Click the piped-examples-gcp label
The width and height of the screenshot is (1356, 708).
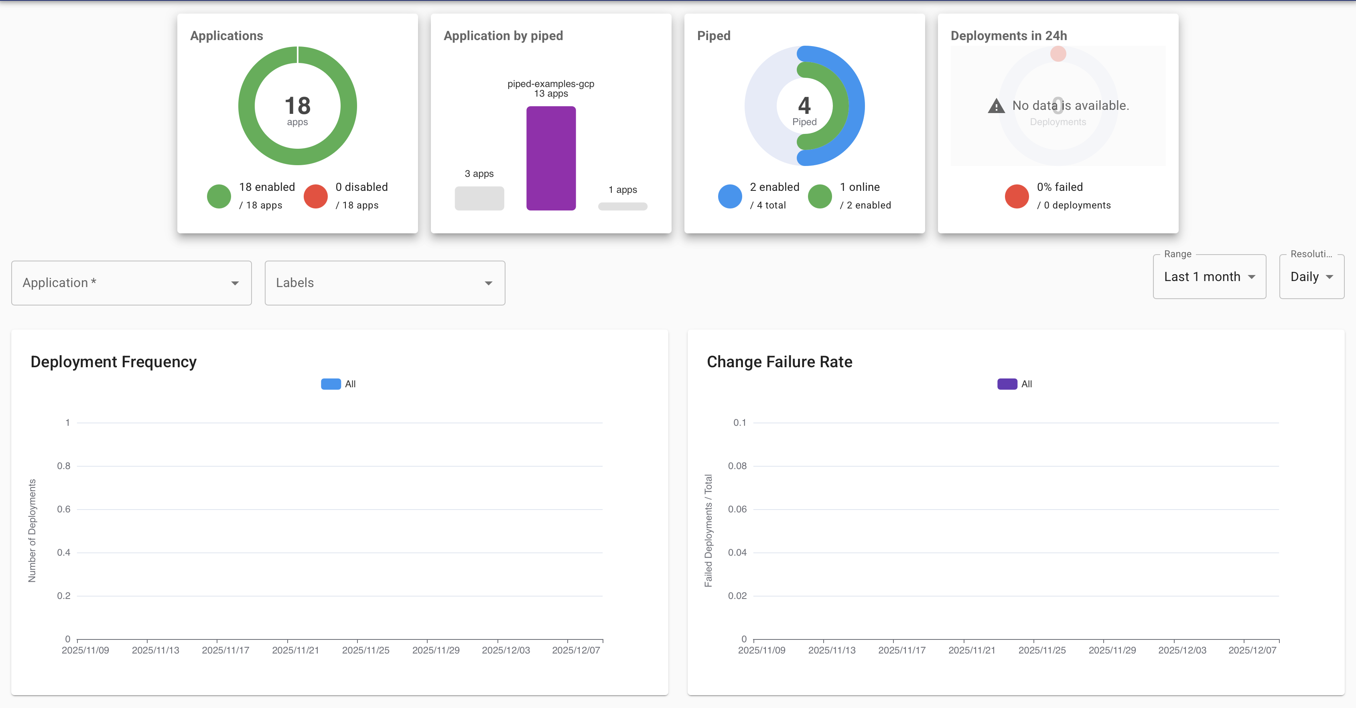550,84
